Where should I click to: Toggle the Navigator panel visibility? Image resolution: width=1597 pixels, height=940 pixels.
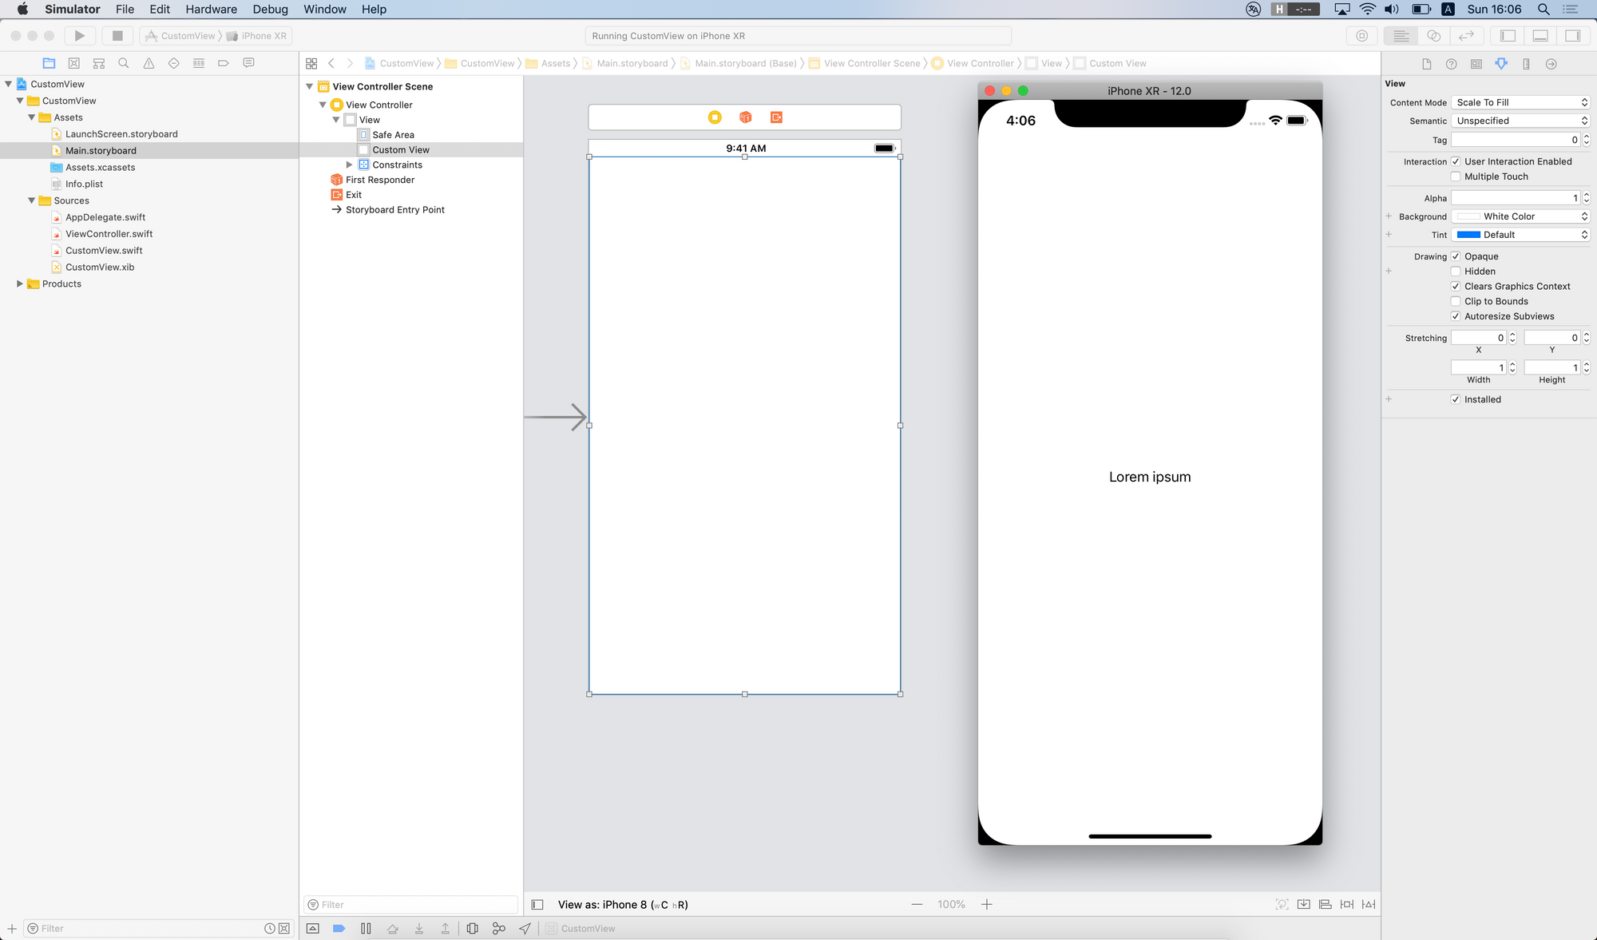click(x=1508, y=36)
